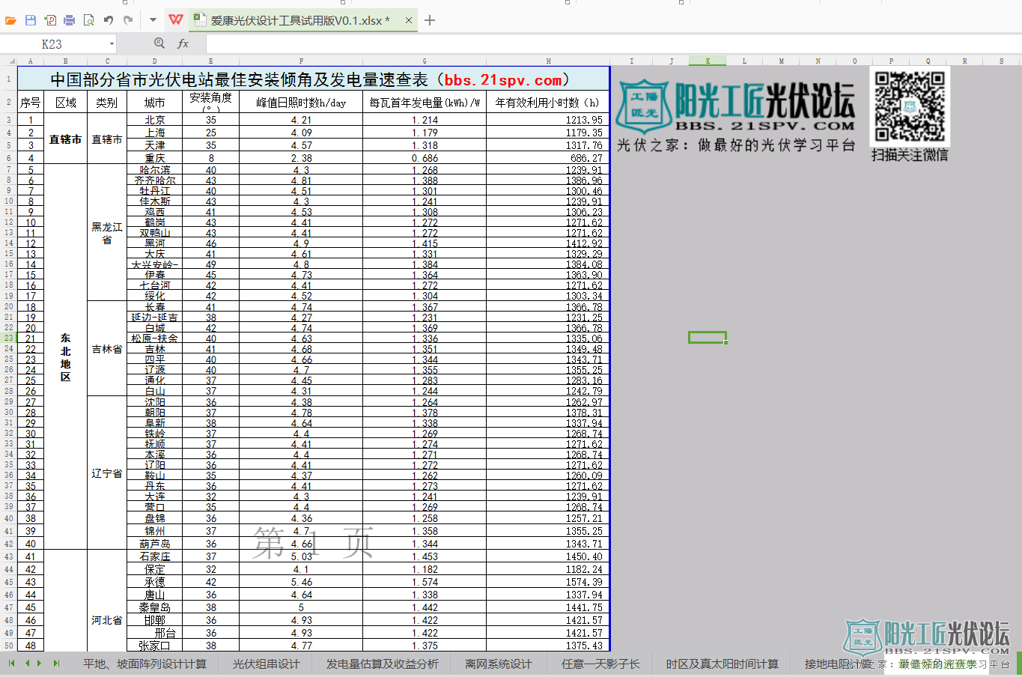Open a new tab with plus button
The height and width of the screenshot is (677, 1022).
tap(430, 20)
